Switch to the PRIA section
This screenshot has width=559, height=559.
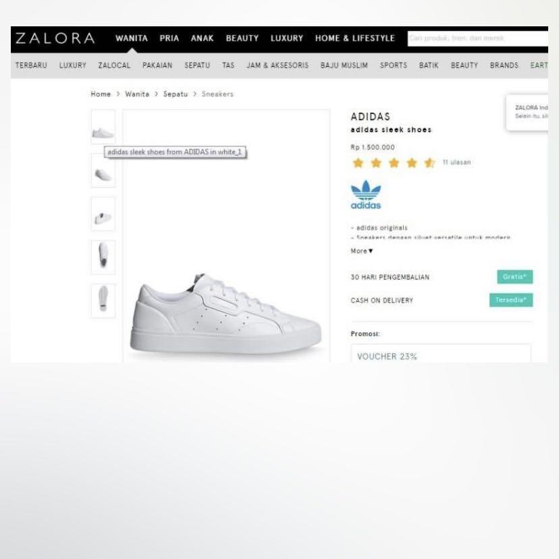[x=169, y=38]
